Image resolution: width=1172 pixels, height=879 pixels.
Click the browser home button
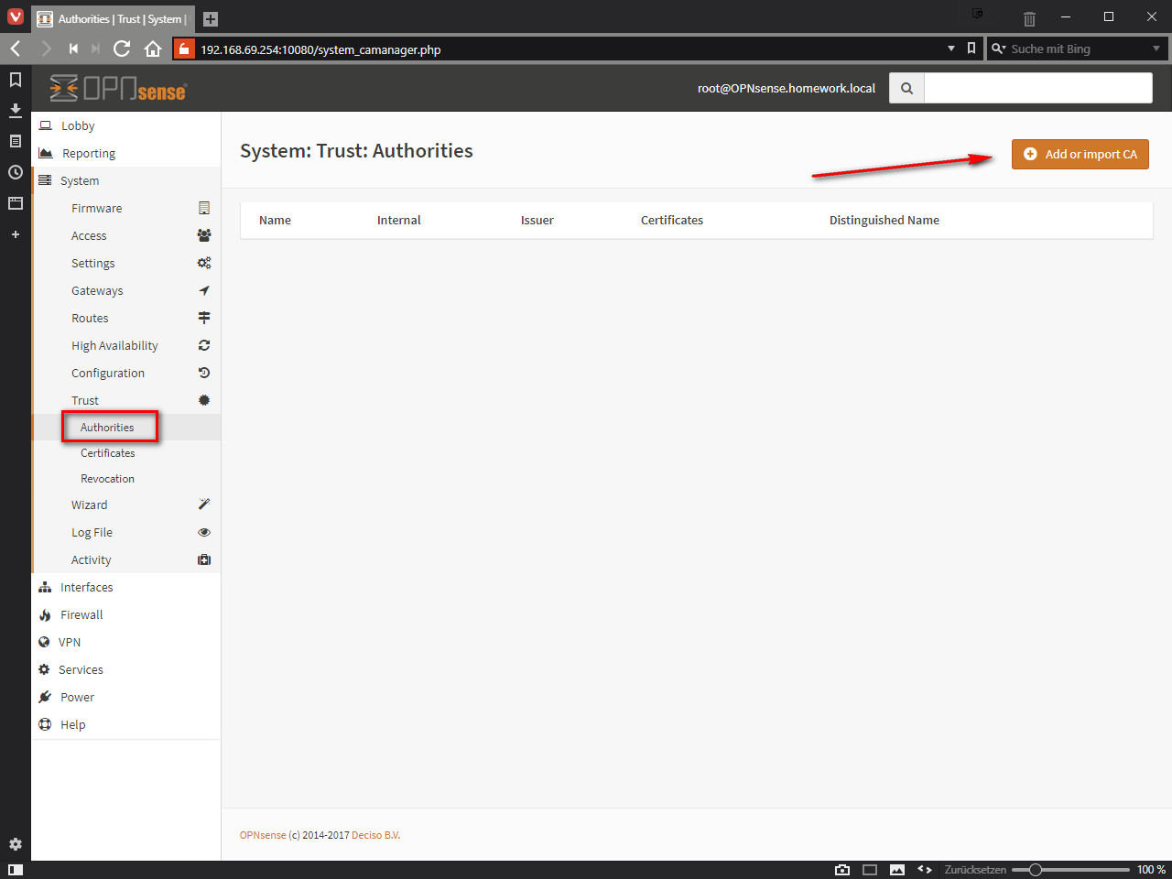click(153, 49)
